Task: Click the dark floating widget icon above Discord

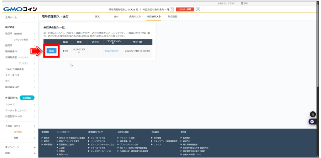Action: pyautogui.click(x=312, y=114)
